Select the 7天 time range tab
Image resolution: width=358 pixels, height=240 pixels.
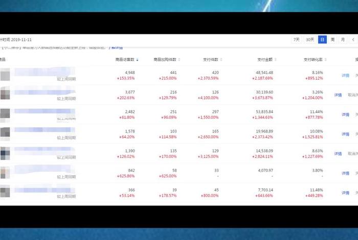(297, 39)
